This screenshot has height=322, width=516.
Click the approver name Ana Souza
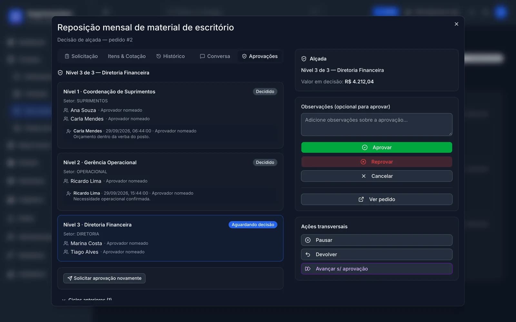pyautogui.click(x=83, y=110)
